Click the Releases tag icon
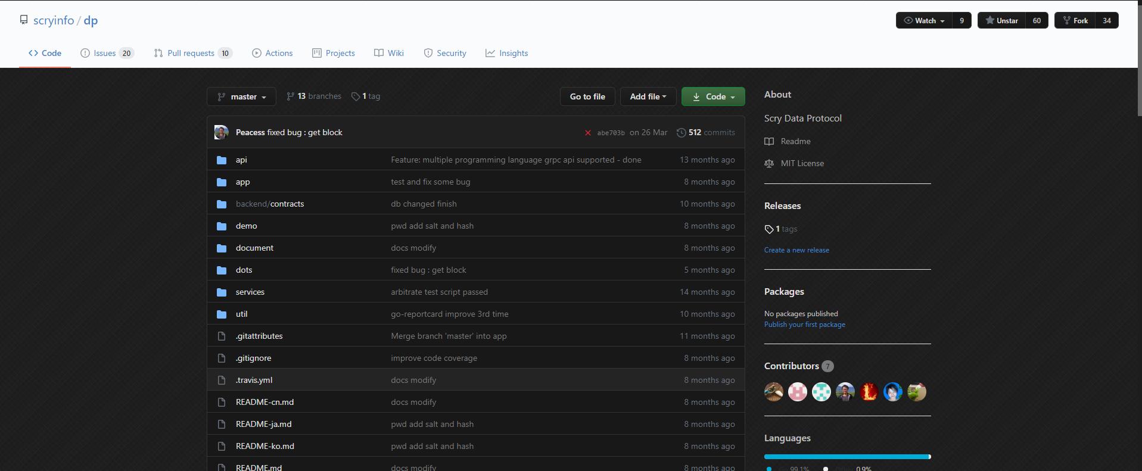 (769, 229)
